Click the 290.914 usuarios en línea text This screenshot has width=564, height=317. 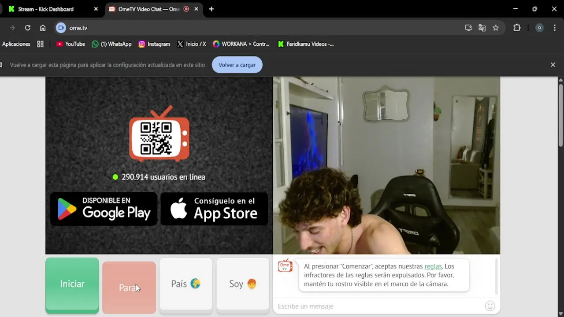coord(163,177)
